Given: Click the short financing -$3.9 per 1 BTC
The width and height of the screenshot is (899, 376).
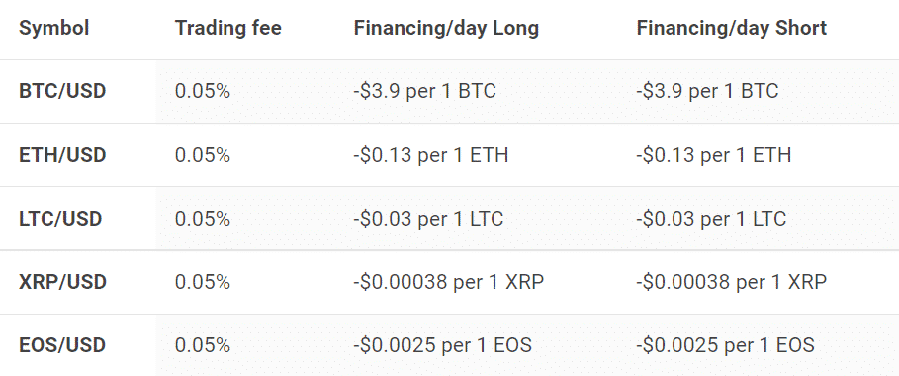Looking at the screenshot, I should coord(707,91).
